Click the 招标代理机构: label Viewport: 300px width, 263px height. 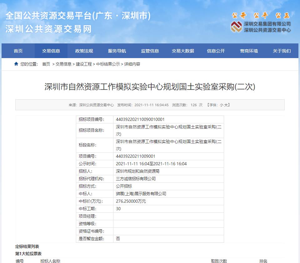(92, 179)
